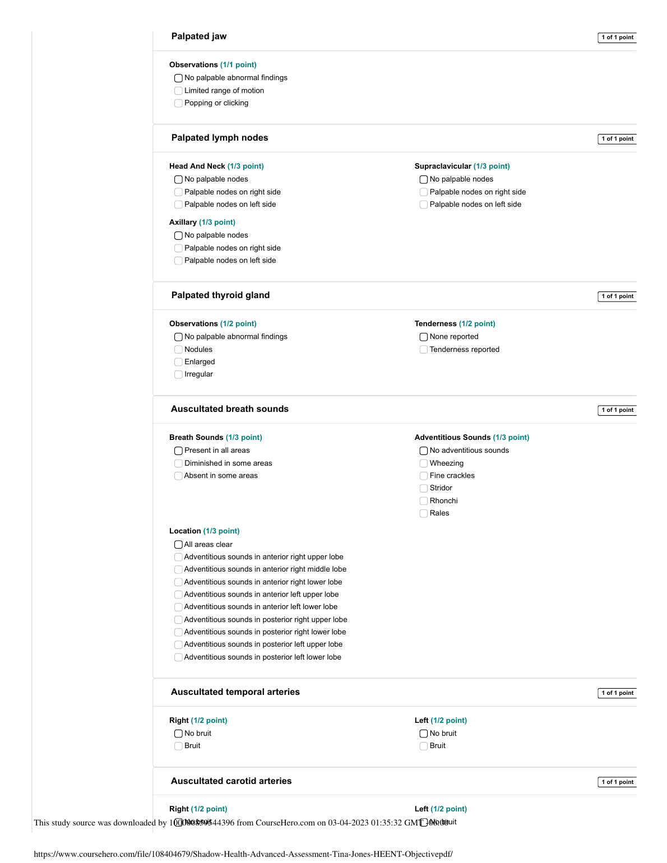Viewport: 667px width, 863px height.
Task: Check the 'Fine crackles' option
Action: [424, 476]
